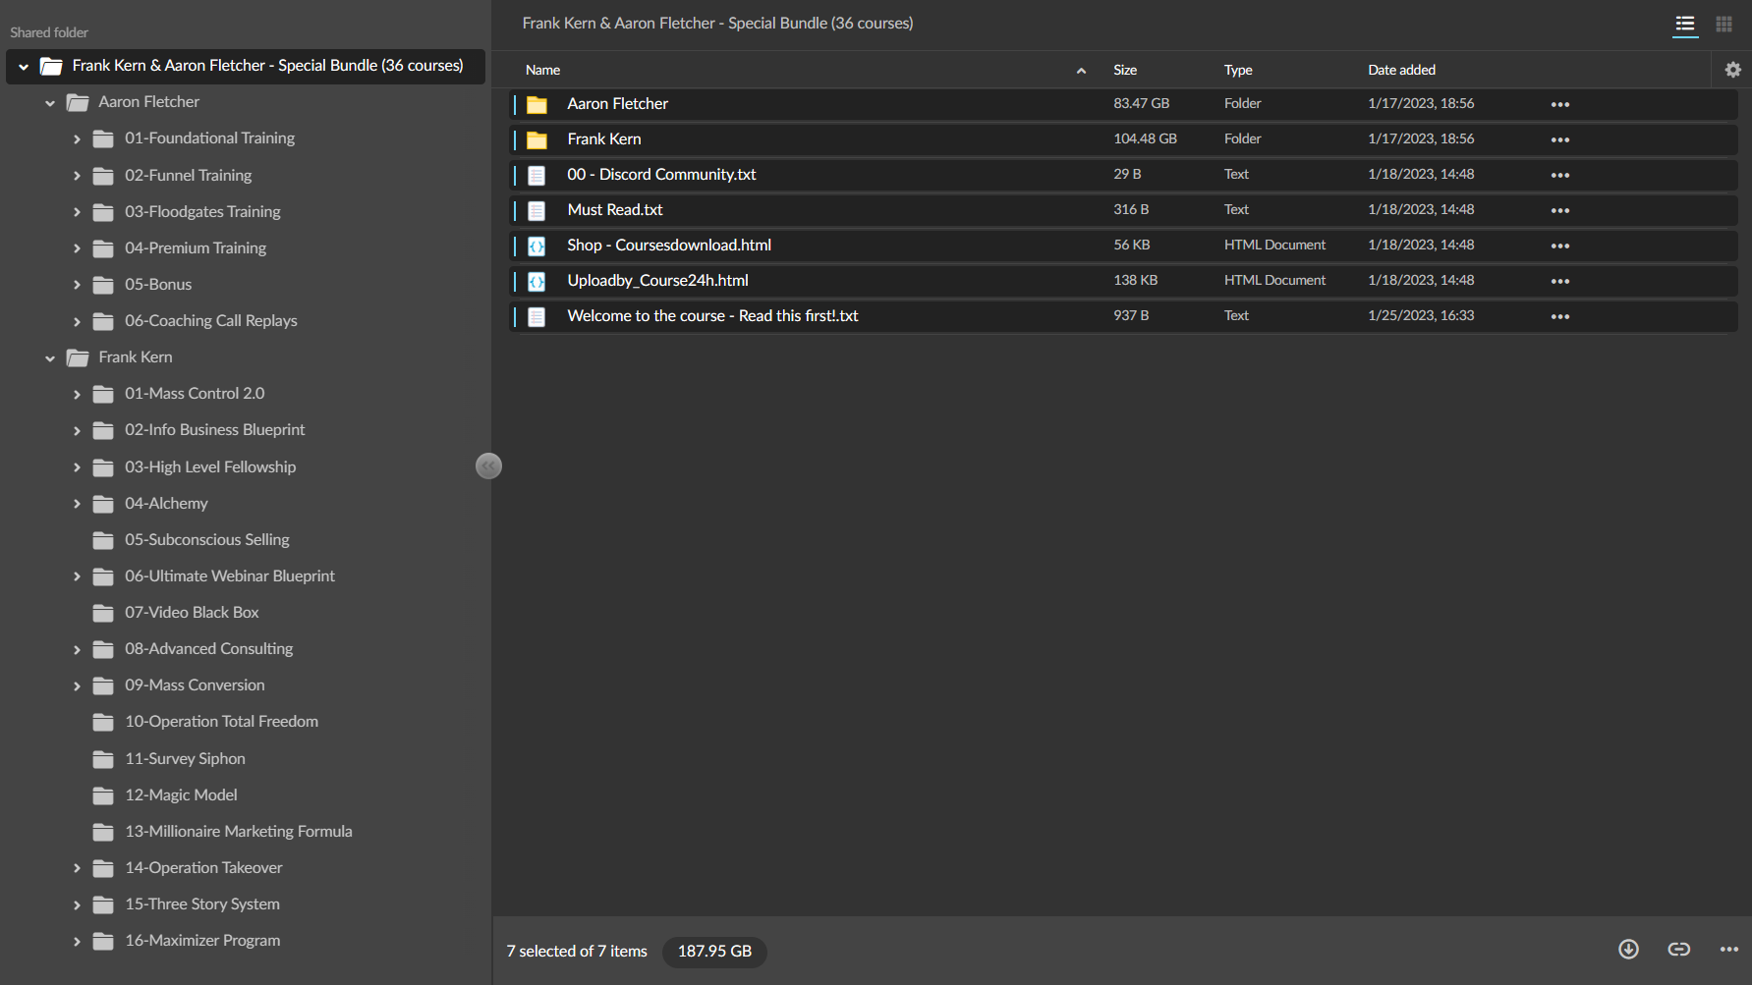Click text file icon of 00 - Discord Community.txt
Viewport: 1752px width, 985px height.
coord(537,175)
